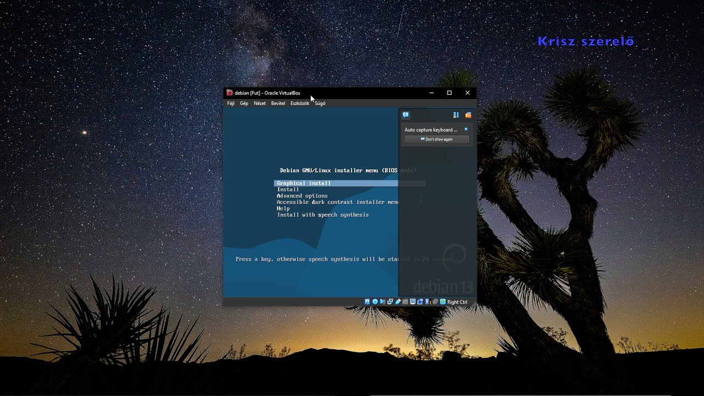
Task: Click the display indicator icon in status bar
Action: click(x=413, y=302)
